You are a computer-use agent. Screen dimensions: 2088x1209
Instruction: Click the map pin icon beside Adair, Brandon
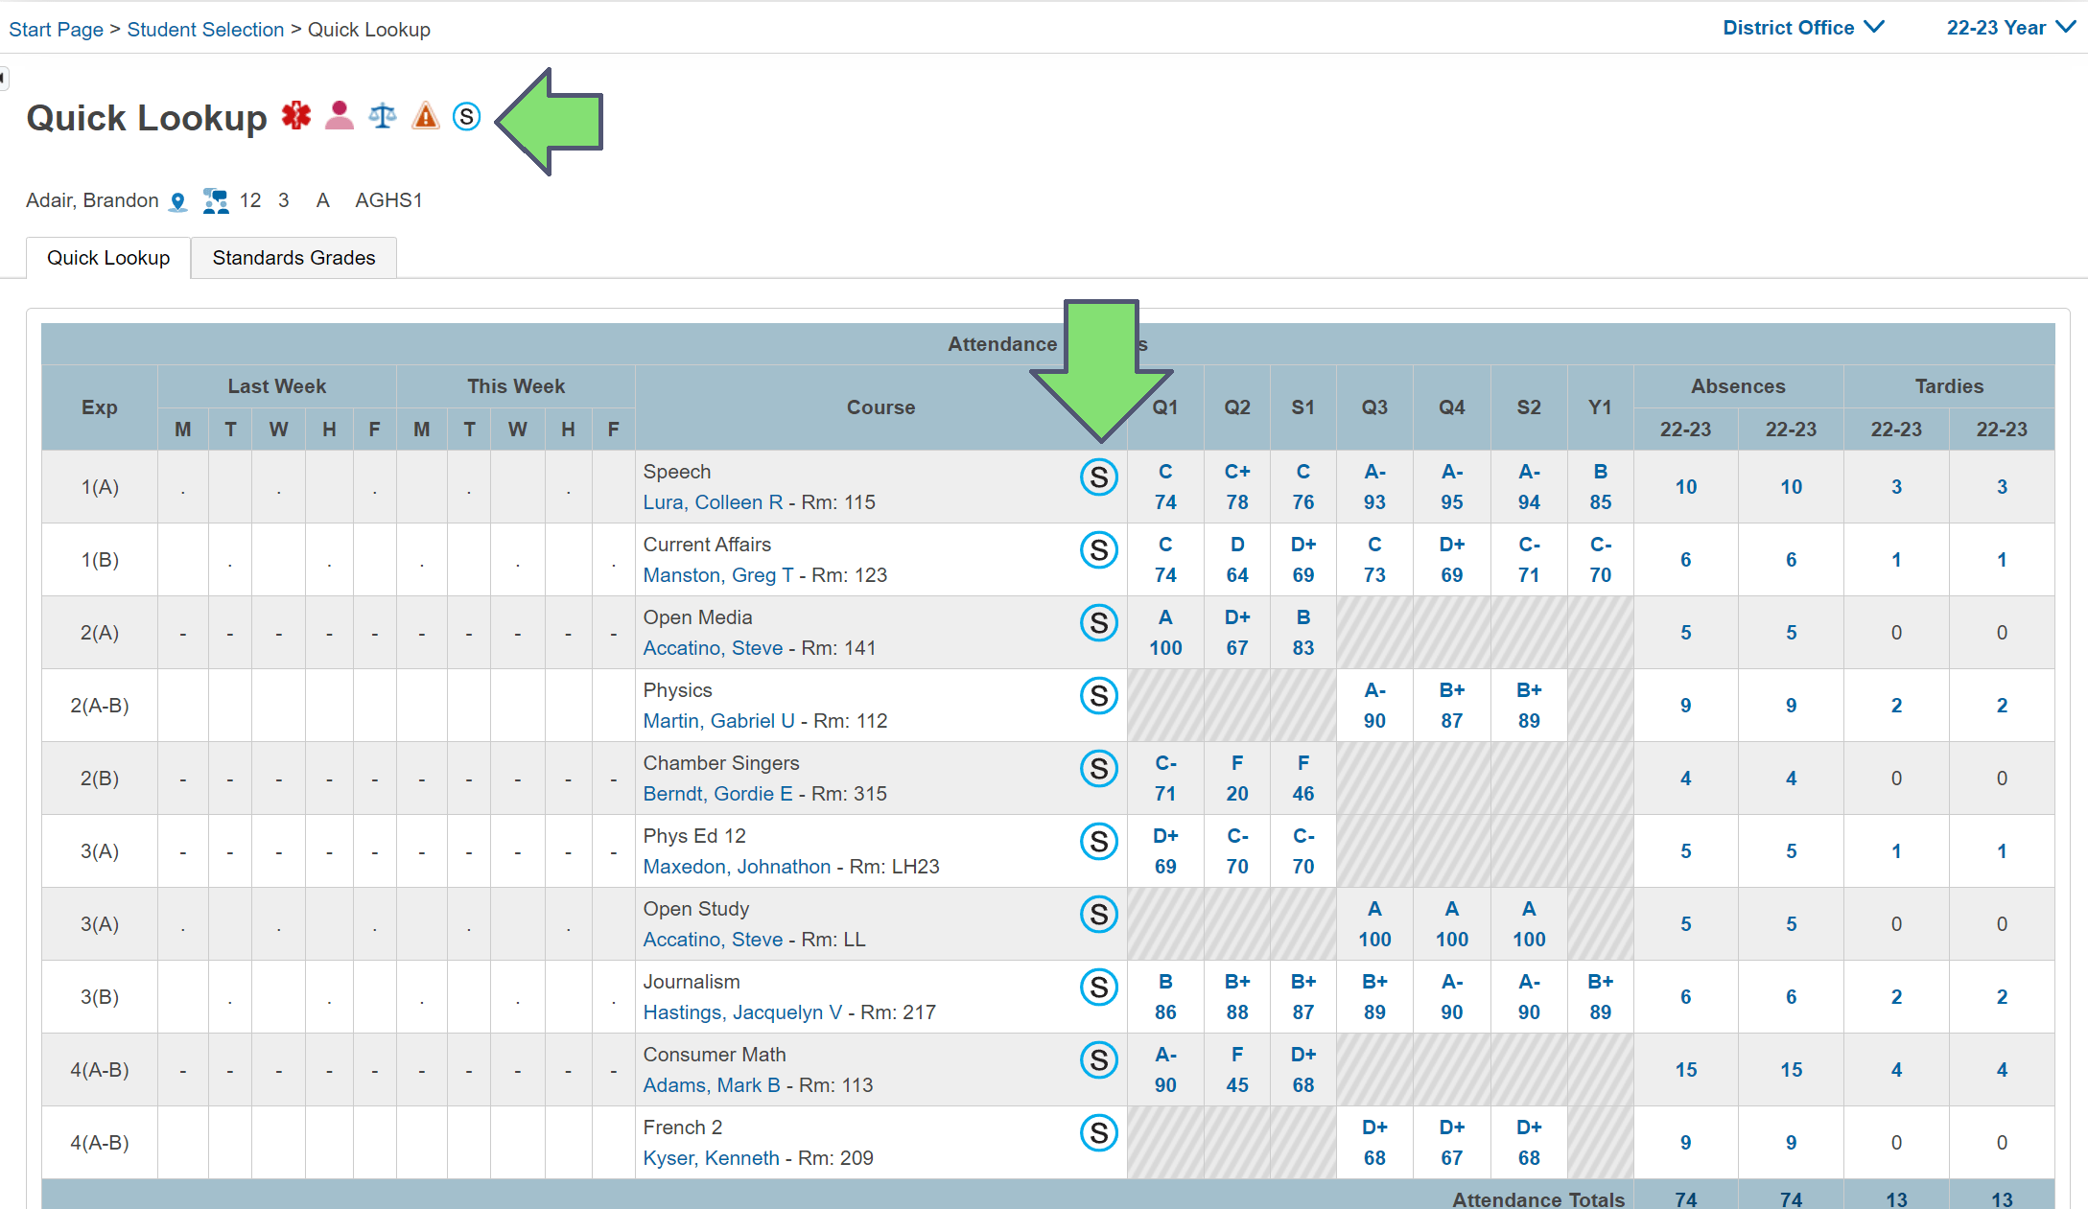pyautogui.click(x=177, y=201)
